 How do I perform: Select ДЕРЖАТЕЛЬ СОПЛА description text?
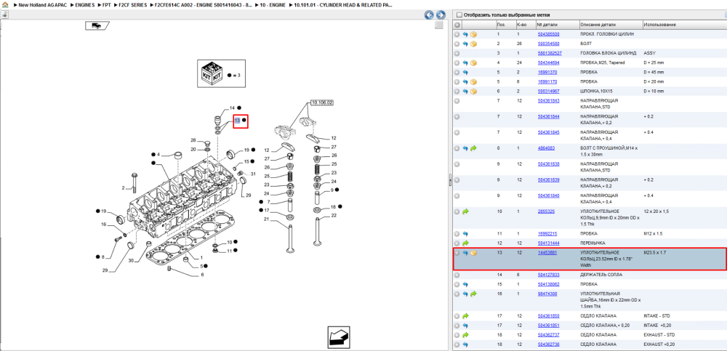pos(600,275)
